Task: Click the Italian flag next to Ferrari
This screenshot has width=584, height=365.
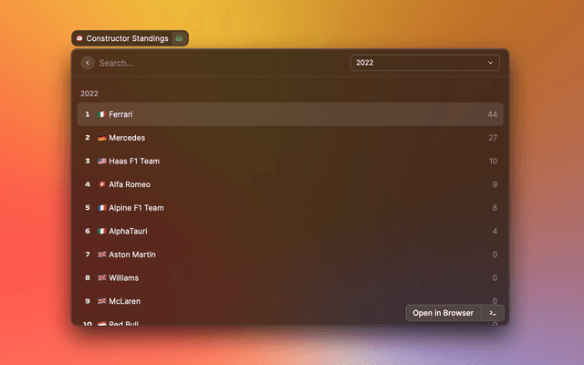Action: point(102,114)
